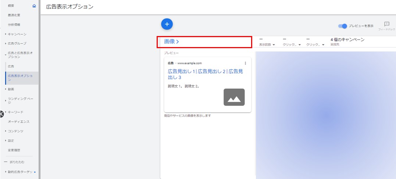
Task: Toggle the プレビューを表示 switch
Action: click(343, 26)
